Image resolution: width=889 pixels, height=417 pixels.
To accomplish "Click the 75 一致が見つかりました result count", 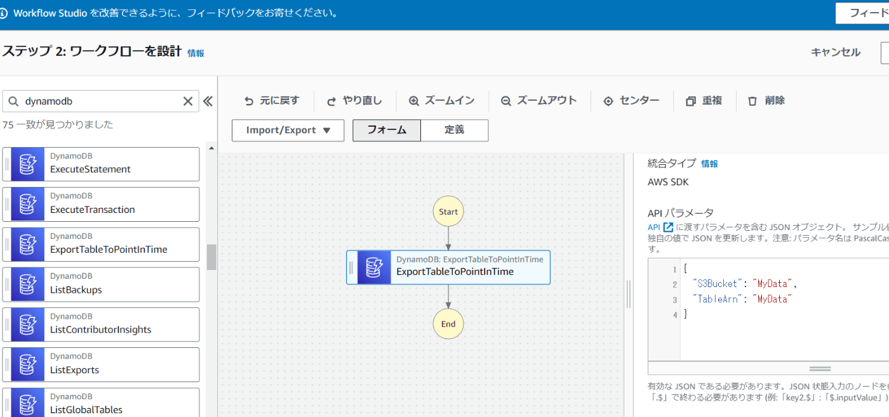I will coord(58,125).
